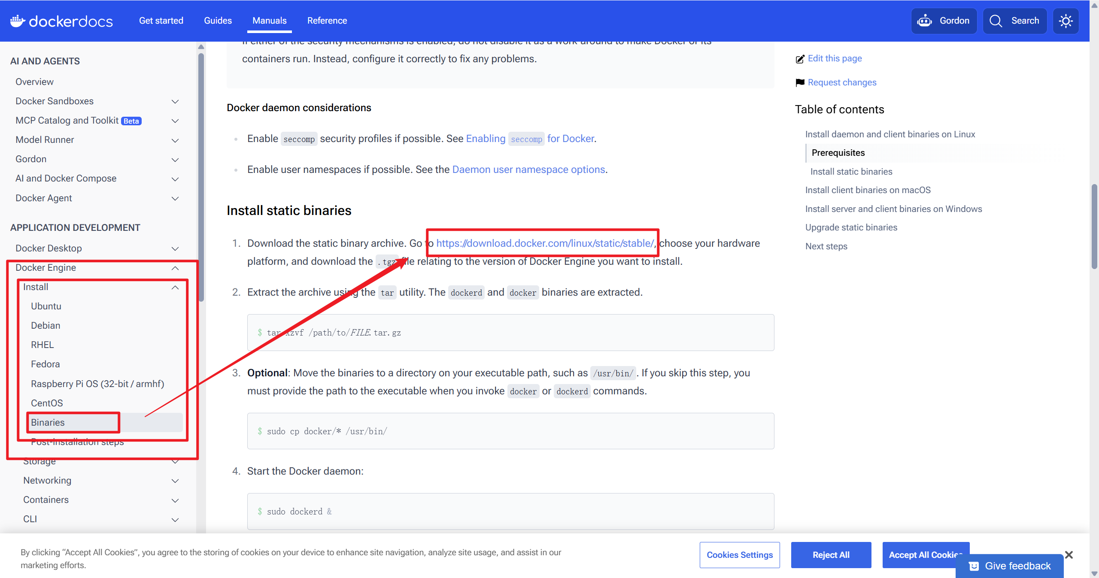
Task: Select RHEL install page
Action: click(42, 345)
